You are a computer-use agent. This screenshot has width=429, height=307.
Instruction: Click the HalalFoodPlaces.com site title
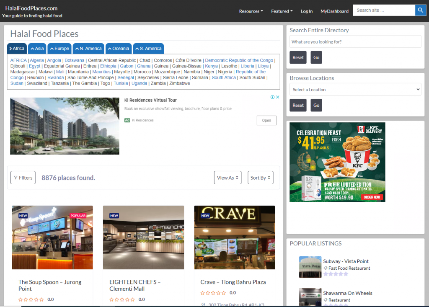pyautogui.click(x=31, y=8)
